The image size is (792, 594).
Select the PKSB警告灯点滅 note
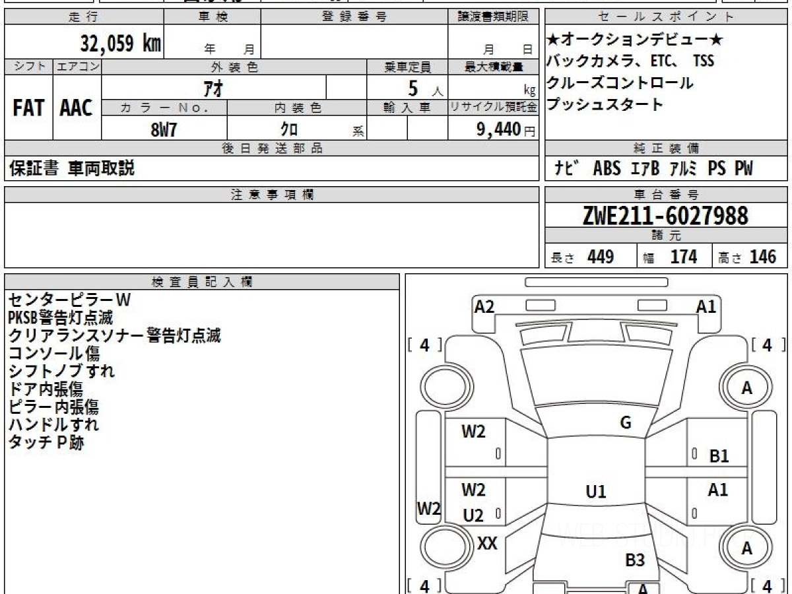60,318
